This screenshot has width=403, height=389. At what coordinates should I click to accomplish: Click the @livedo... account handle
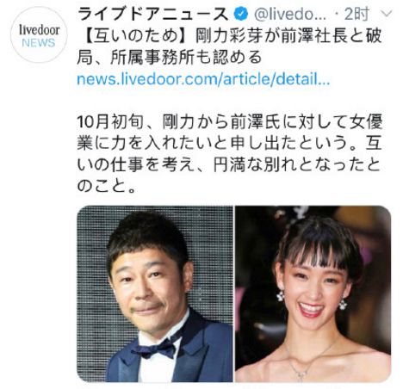(290, 14)
